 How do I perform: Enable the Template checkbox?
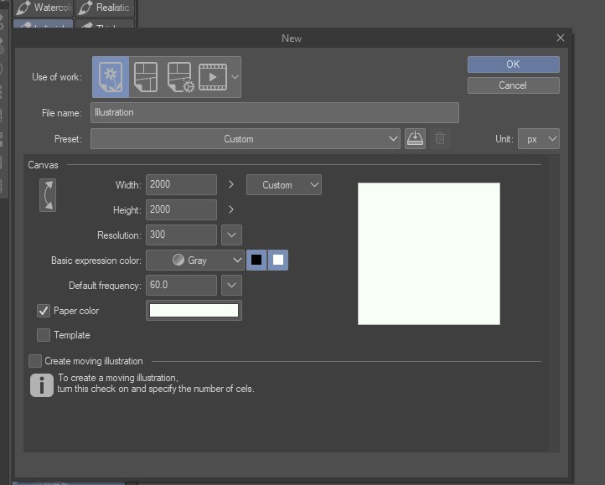pyautogui.click(x=44, y=335)
